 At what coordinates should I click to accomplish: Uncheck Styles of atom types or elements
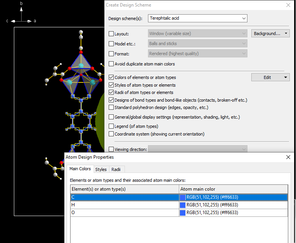click(111, 85)
